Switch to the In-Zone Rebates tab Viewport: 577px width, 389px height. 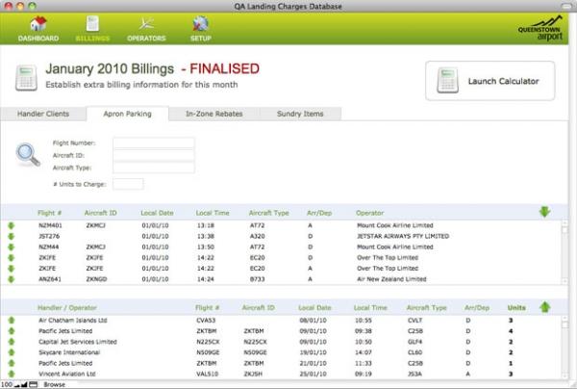pos(214,114)
